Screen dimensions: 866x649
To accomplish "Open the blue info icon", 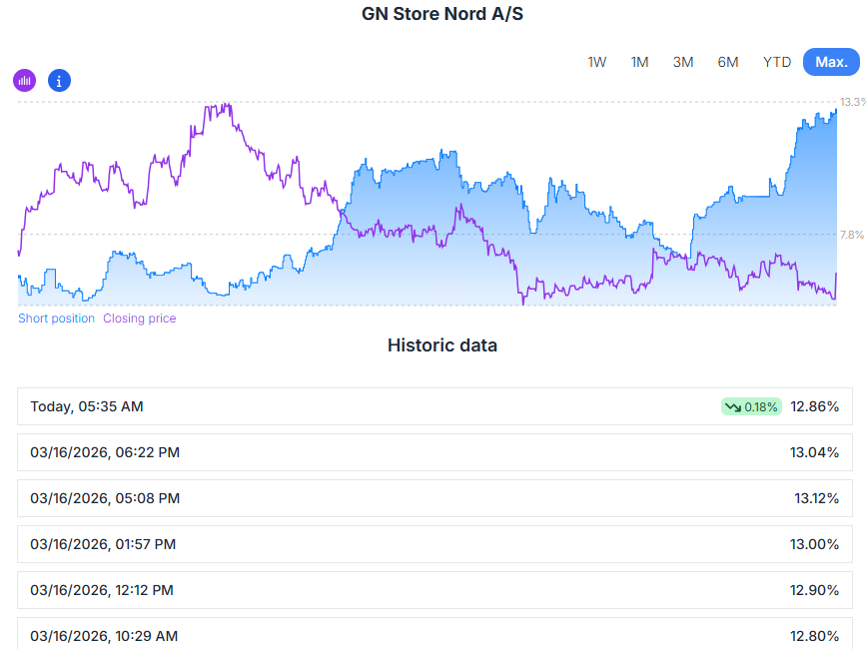I will pyautogui.click(x=59, y=81).
